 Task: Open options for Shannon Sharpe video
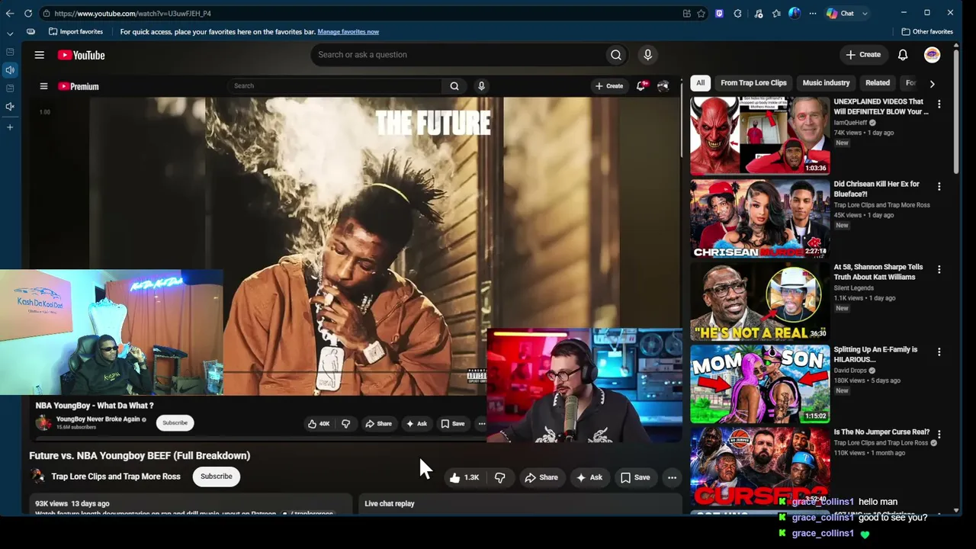coord(939,269)
